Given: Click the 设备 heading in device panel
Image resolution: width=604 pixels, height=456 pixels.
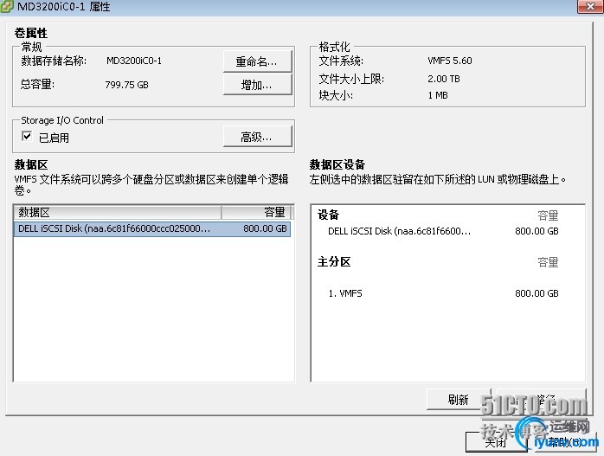Looking at the screenshot, I should click(328, 215).
